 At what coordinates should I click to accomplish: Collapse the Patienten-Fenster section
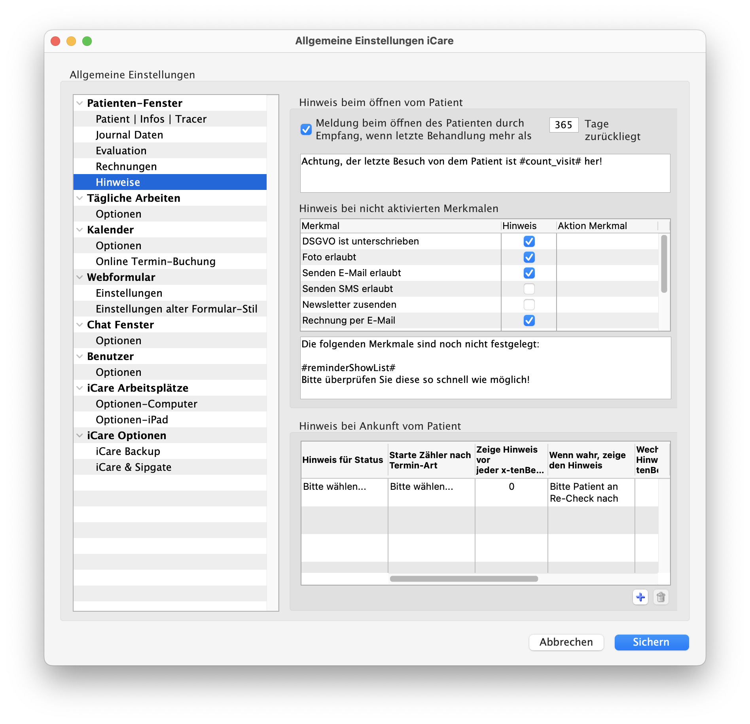click(x=80, y=103)
